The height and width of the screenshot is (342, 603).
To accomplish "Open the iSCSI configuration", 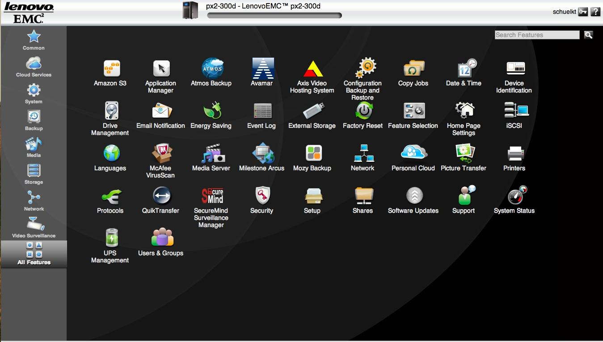I will pos(514,111).
